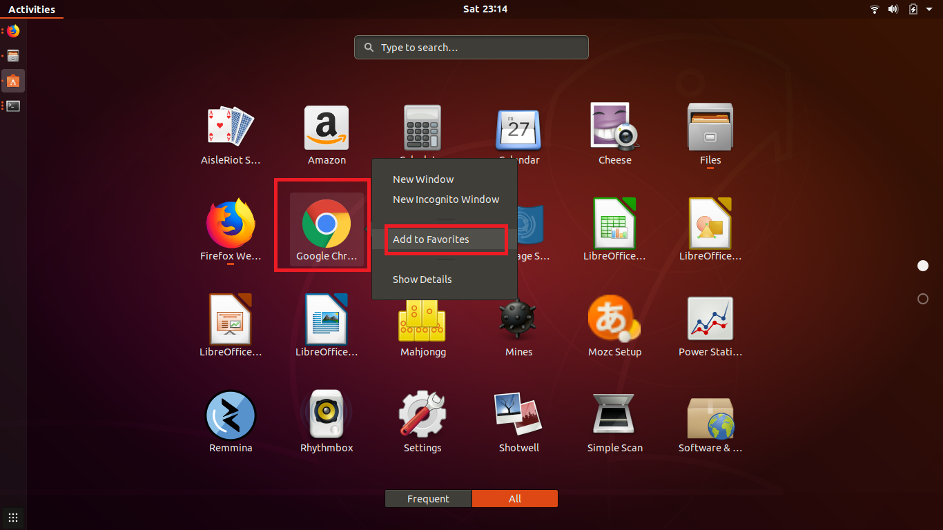
Task: Open the Calculator app icon
Action: tap(422, 127)
